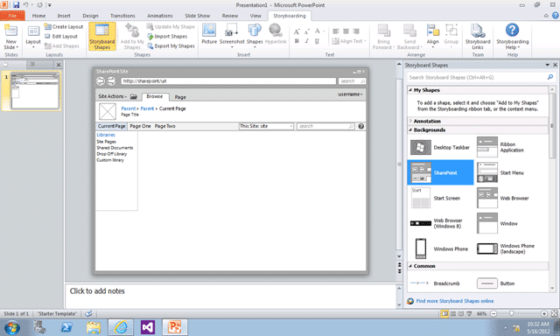Collapse the My Shapes section
This screenshot has height=336, width=560.
[410, 90]
